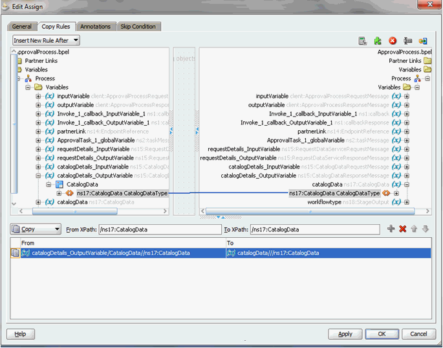Click the move rule down arrow icon

coord(426,229)
